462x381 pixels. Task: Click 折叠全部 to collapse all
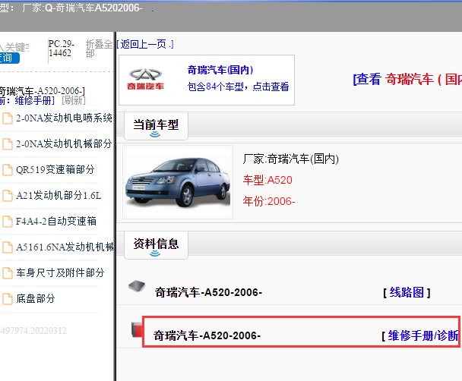tap(99, 49)
